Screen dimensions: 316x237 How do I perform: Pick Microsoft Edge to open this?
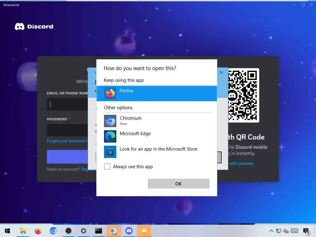[x=156, y=136]
